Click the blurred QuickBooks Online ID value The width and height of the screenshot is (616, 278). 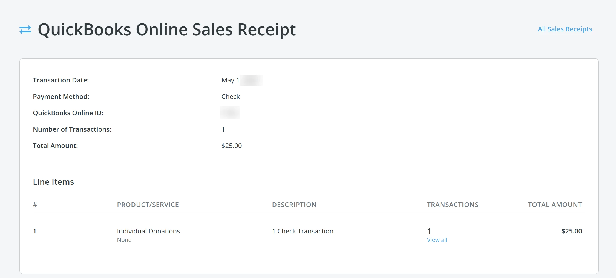230,113
